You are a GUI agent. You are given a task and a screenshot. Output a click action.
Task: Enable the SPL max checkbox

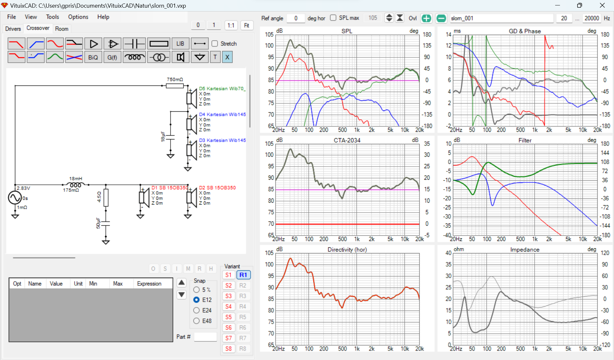pos(333,18)
